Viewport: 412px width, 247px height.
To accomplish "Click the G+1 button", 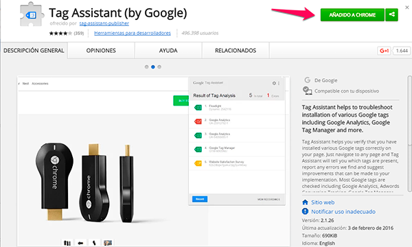I will click(384, 51).
